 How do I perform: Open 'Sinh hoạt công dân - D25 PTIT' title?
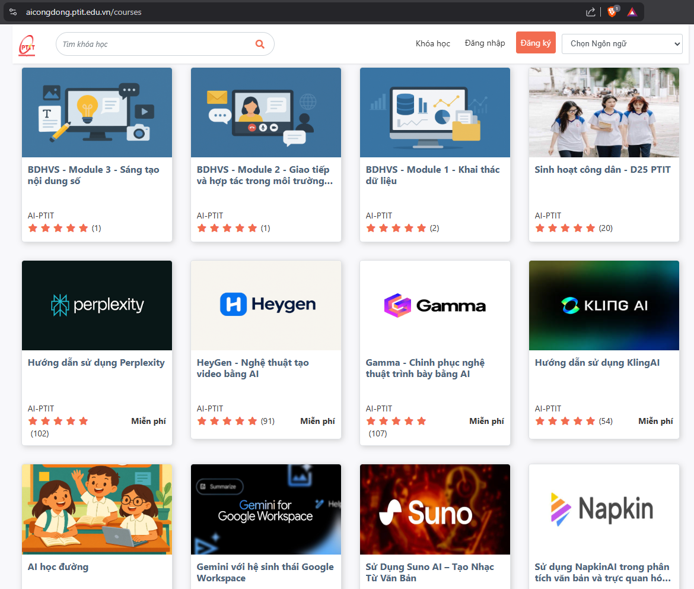coord(603,170)
